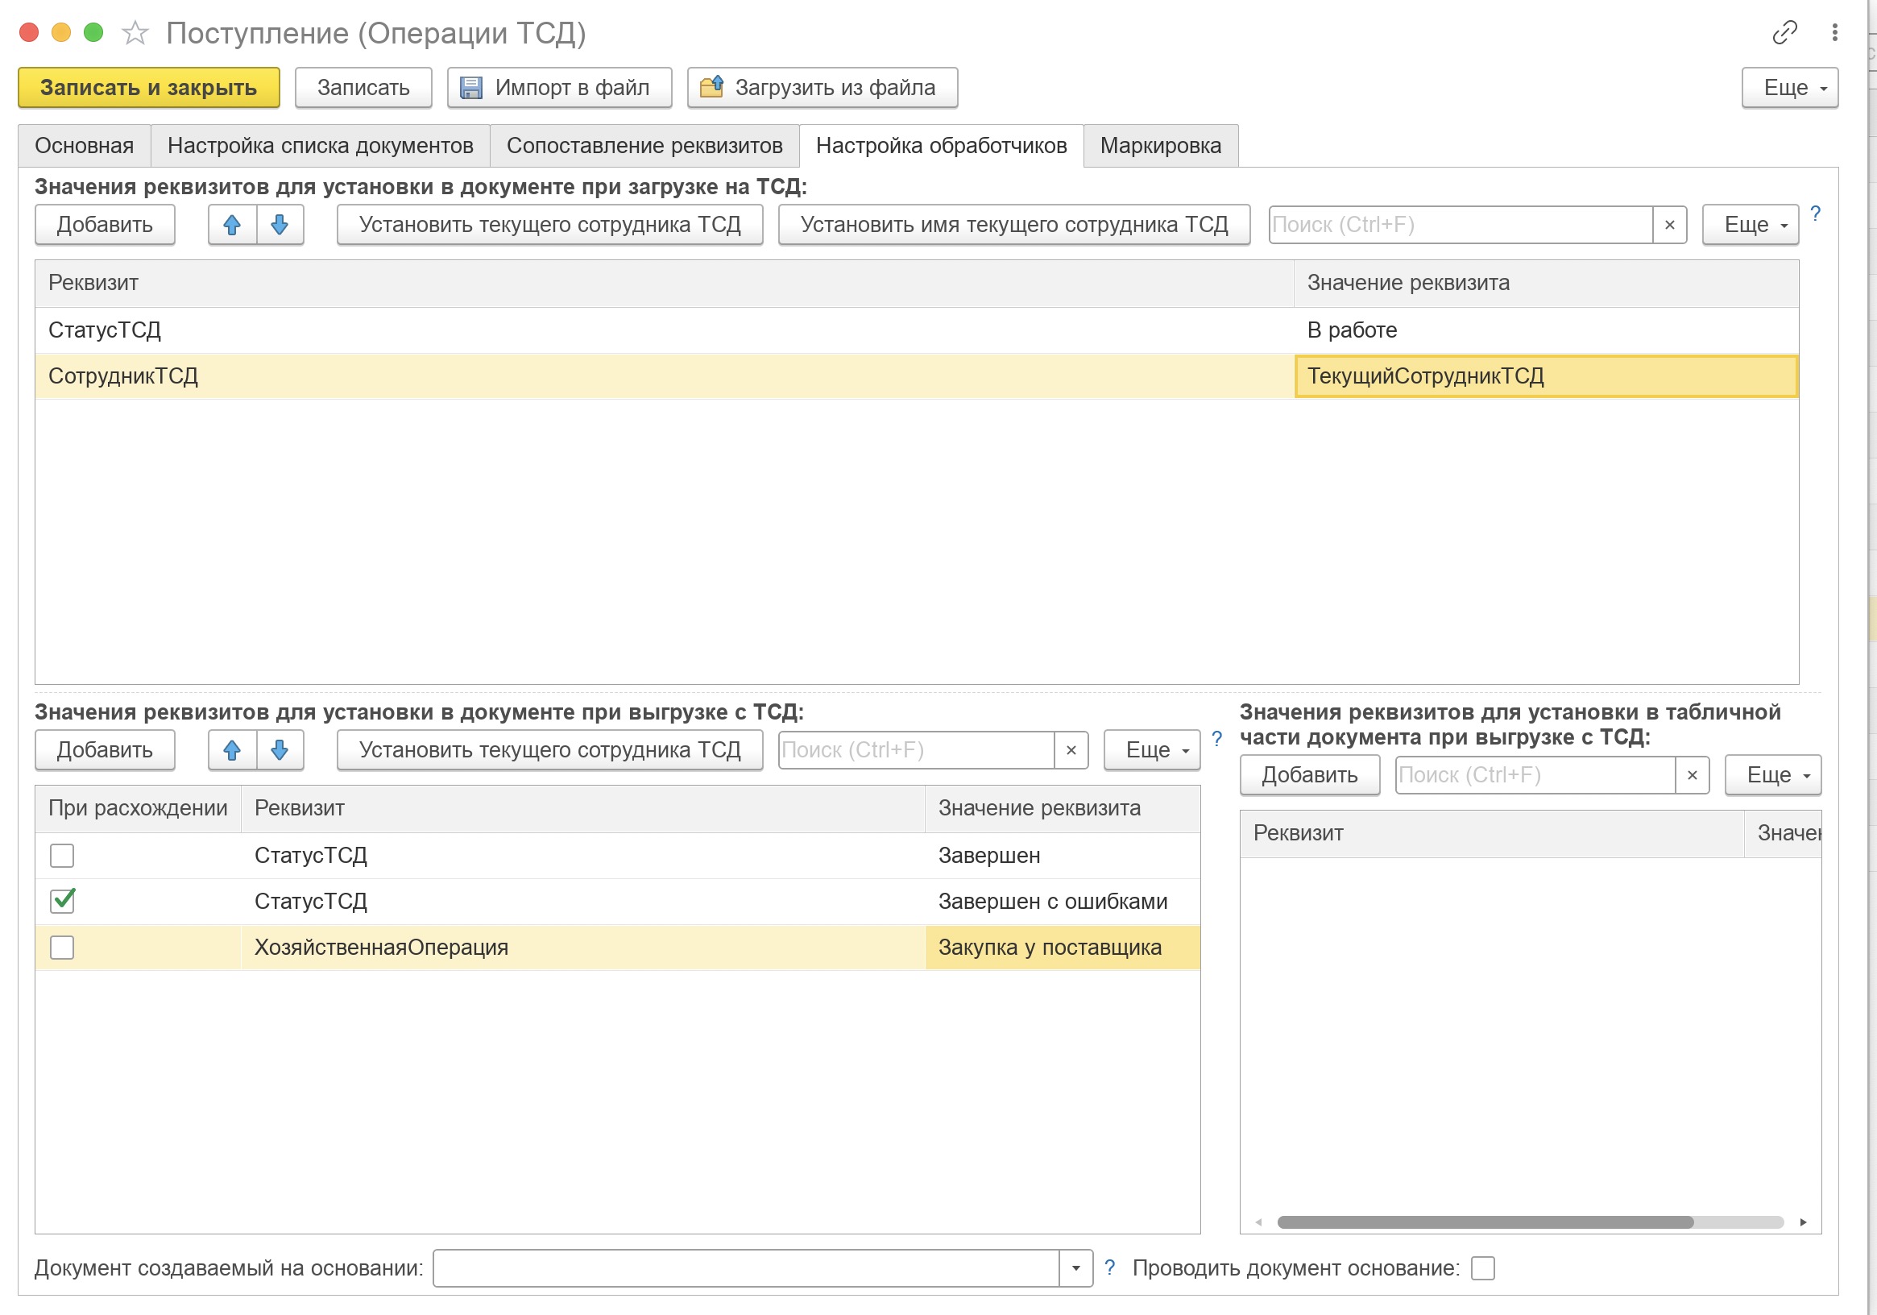Open Еще menu of tabular-part table

point(1772,774)
